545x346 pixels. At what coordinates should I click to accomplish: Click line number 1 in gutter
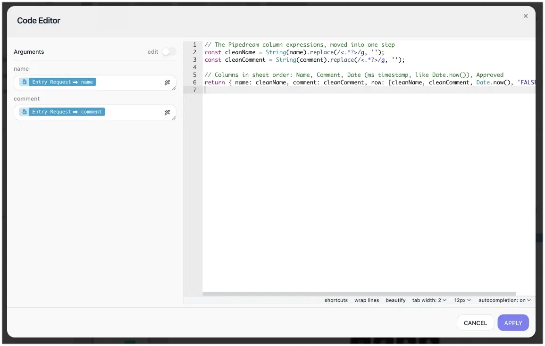tap(194, 45)
